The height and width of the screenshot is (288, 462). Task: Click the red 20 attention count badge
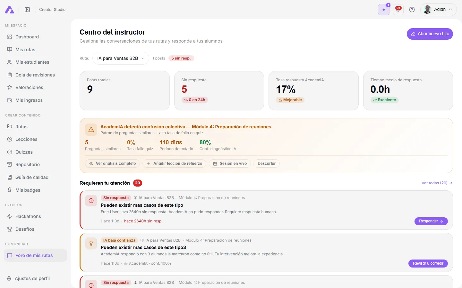(x=138, y=183)
